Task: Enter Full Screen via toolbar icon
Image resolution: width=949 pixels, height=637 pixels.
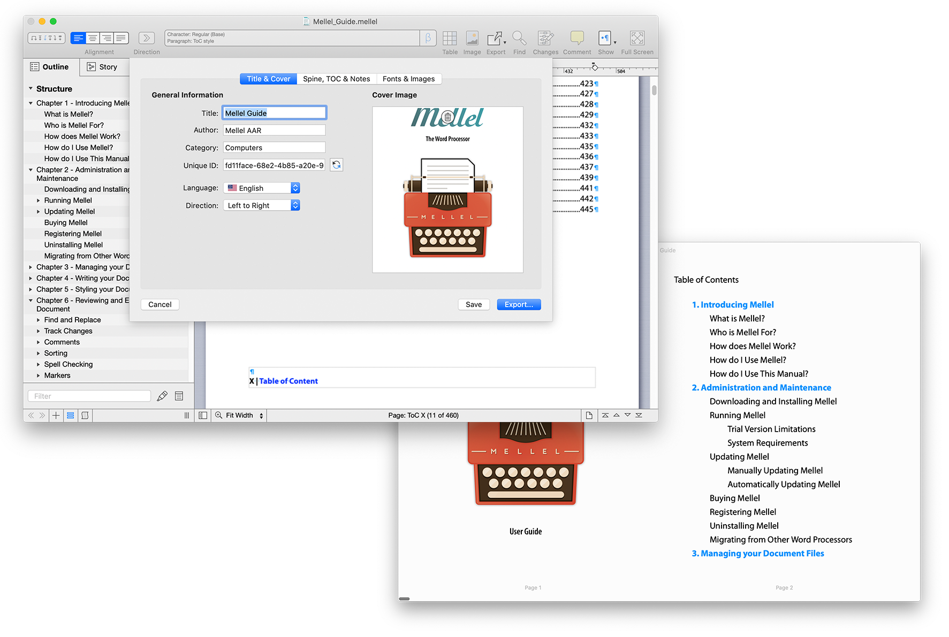Action: 637,39
